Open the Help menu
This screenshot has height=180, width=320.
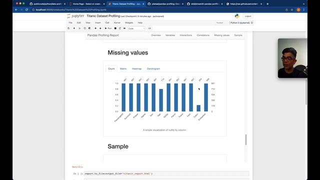click(x=140, y=22)
